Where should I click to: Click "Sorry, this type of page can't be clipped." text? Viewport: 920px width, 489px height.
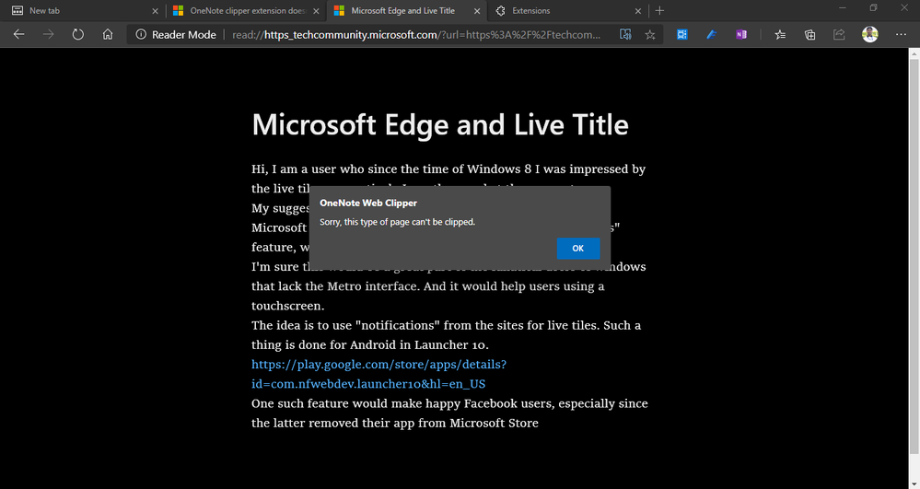[x=397, y=222]
